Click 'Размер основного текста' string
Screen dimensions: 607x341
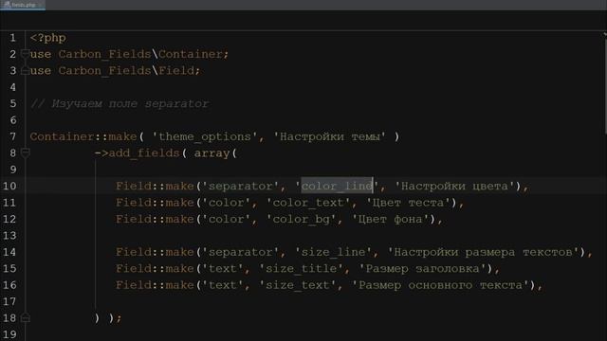pyautogui.click(x=440, y=285)
